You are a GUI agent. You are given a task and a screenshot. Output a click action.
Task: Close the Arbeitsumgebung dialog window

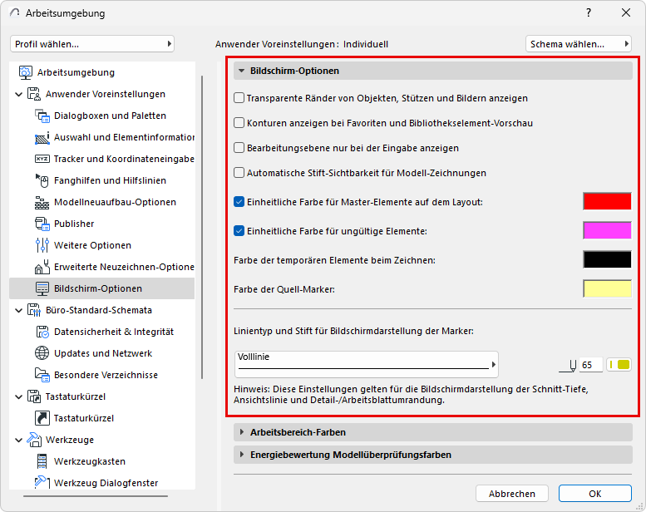[626, 12]
